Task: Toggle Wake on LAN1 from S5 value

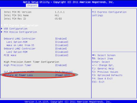Action: click(x=62, y=45)
